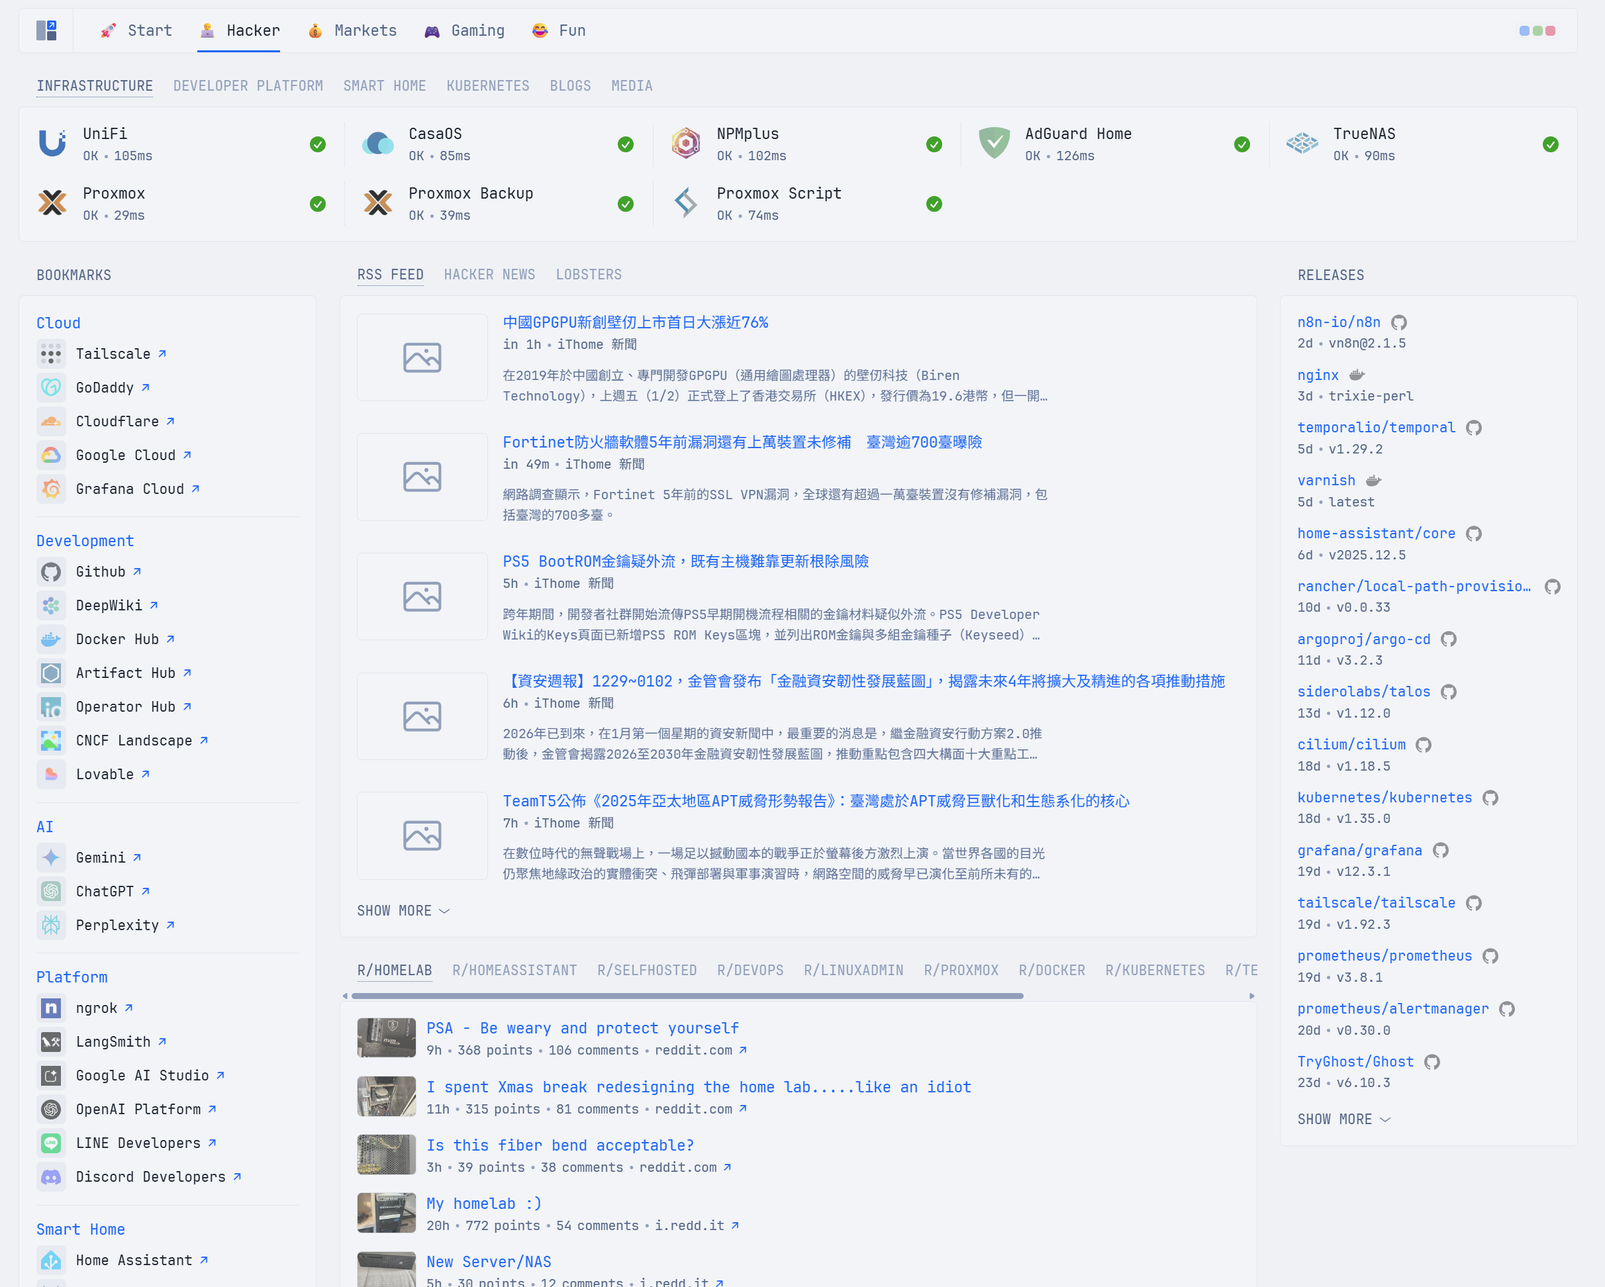Open the UniFi service icon
This screenshot has width=1605, height=1287.
[52, 144]
